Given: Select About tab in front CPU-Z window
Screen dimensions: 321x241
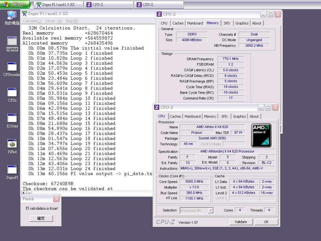Looking at the screenshot, I should (254, 116).
